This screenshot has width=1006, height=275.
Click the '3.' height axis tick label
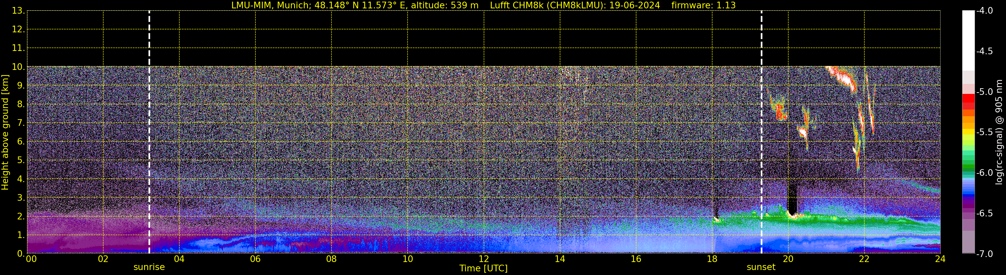click(21, 198)
